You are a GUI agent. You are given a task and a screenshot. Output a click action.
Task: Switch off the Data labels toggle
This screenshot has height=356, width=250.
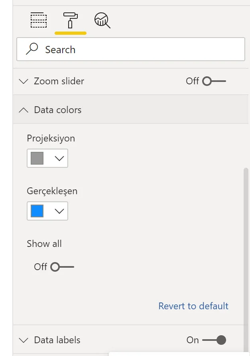click(214, 340)
